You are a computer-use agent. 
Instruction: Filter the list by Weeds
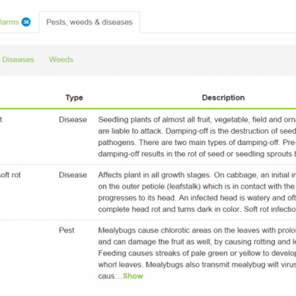(x=61, y=60)
